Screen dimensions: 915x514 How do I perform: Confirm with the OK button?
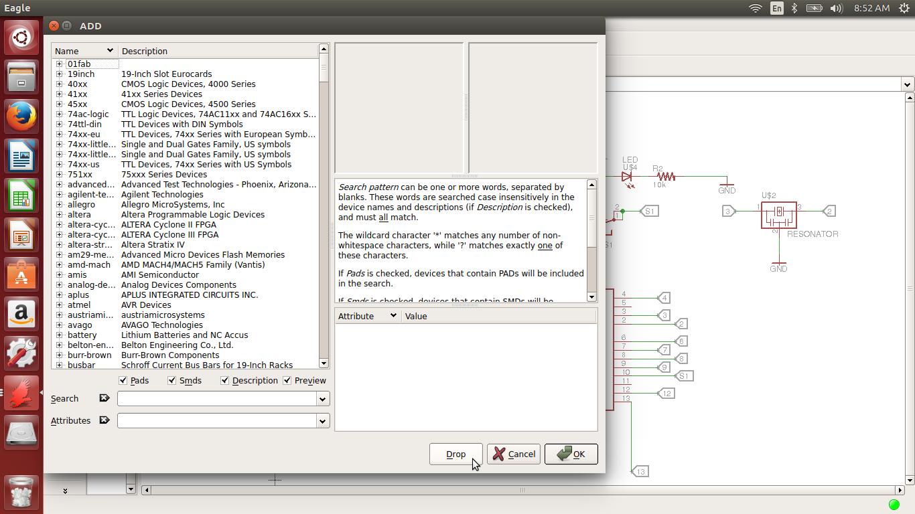(x=571, y=454)
